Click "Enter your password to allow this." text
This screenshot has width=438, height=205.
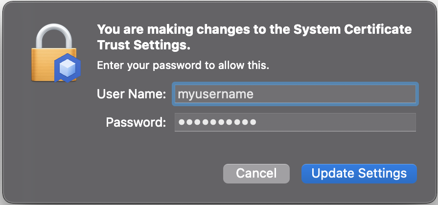click(x=183, y=66)
